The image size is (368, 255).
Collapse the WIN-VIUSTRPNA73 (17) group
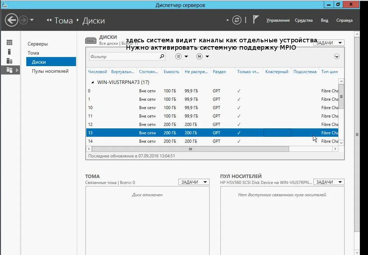pyautogui.click(x=93, y=82)
